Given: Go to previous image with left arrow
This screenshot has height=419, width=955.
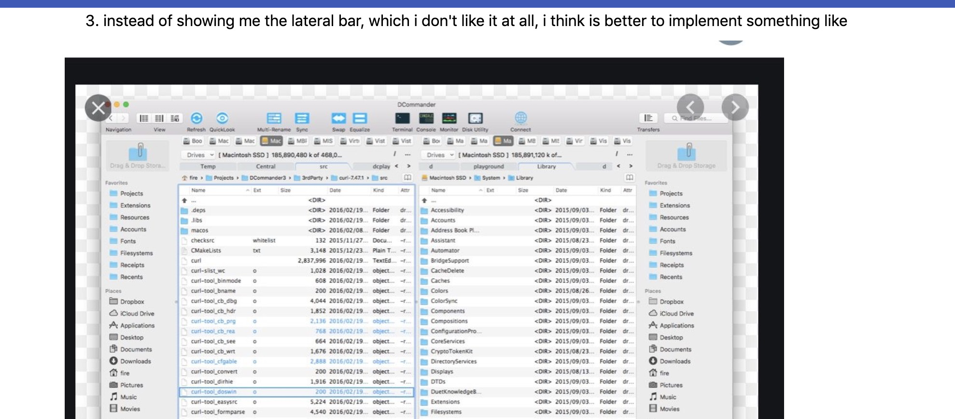Looking at the screenshot, I should (x=690, y=107).
